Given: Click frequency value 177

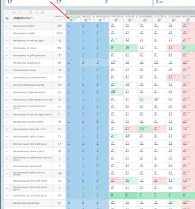Looking at the screenshot, I should coord(59,55).
